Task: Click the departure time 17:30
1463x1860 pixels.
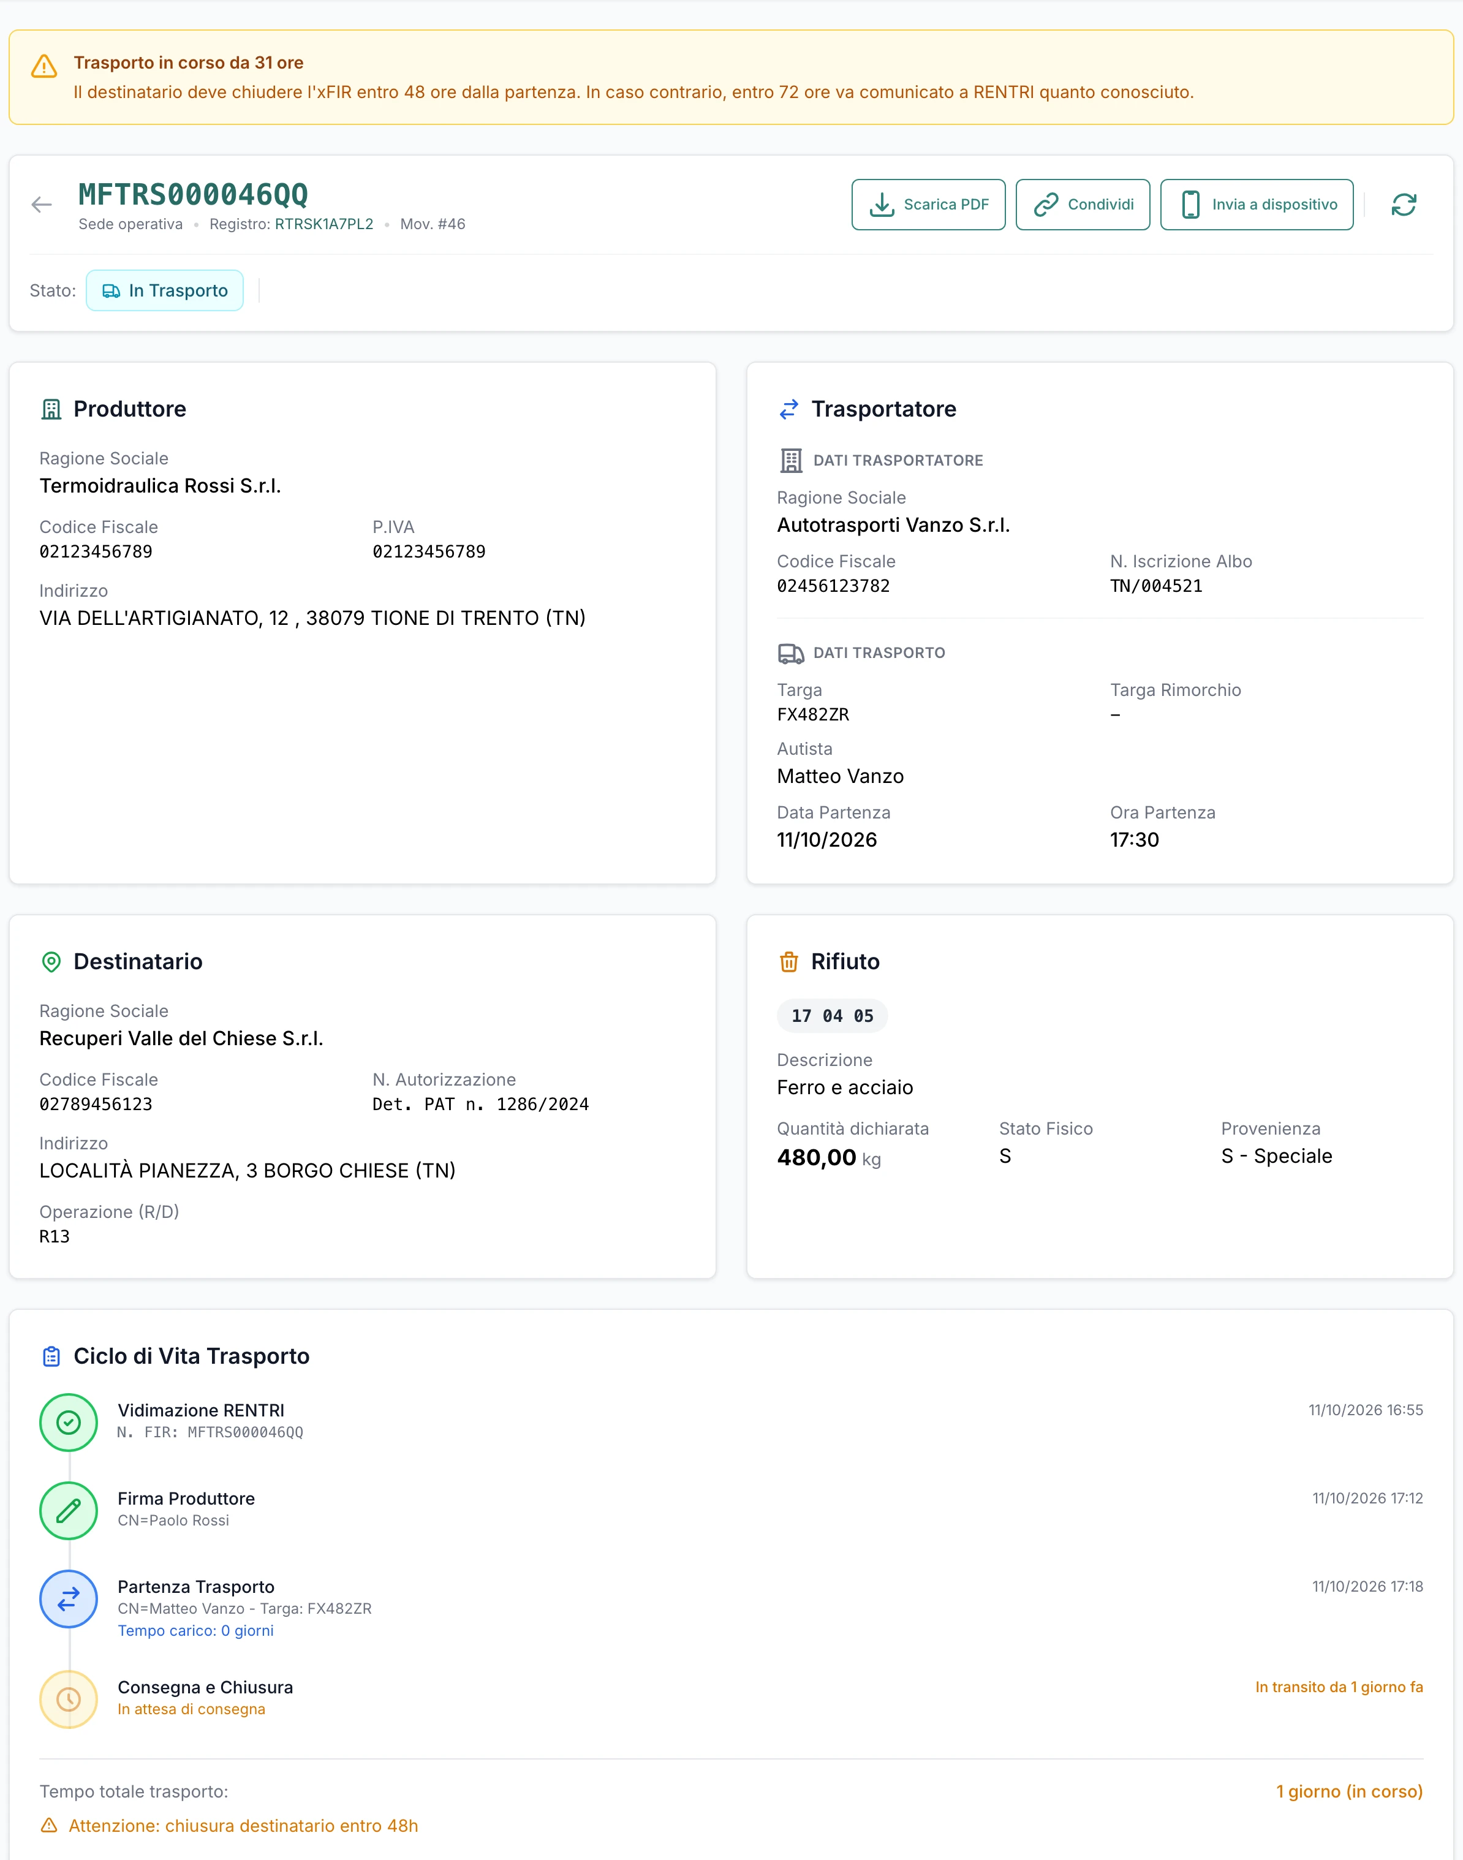Action: 1134,839
